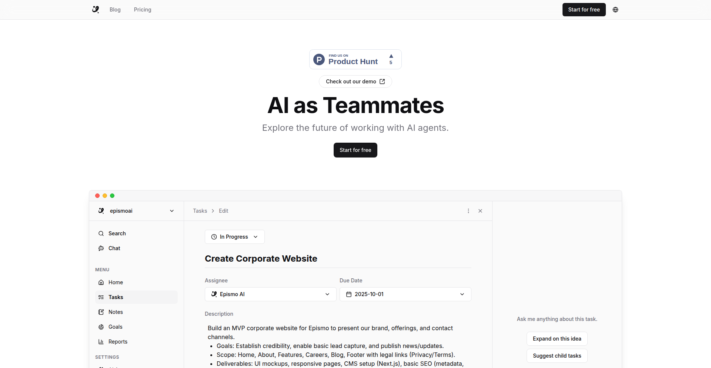Click the yellow window dot
The width and height of the screenshot is (711, 368).
pos(105,196)
